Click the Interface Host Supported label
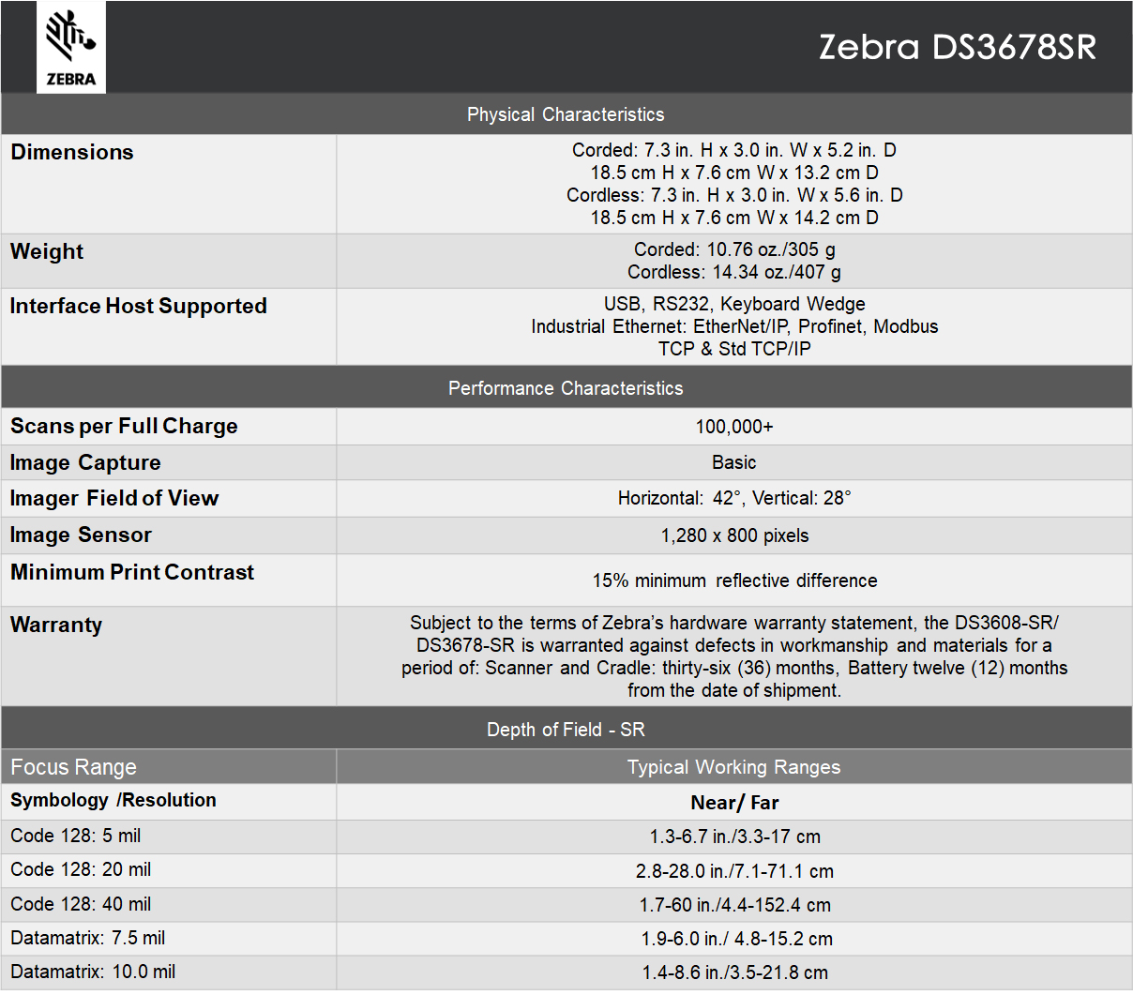 [139, 306]
